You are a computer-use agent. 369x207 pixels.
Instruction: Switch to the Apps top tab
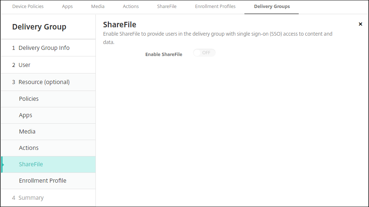(x=67, y=6)
